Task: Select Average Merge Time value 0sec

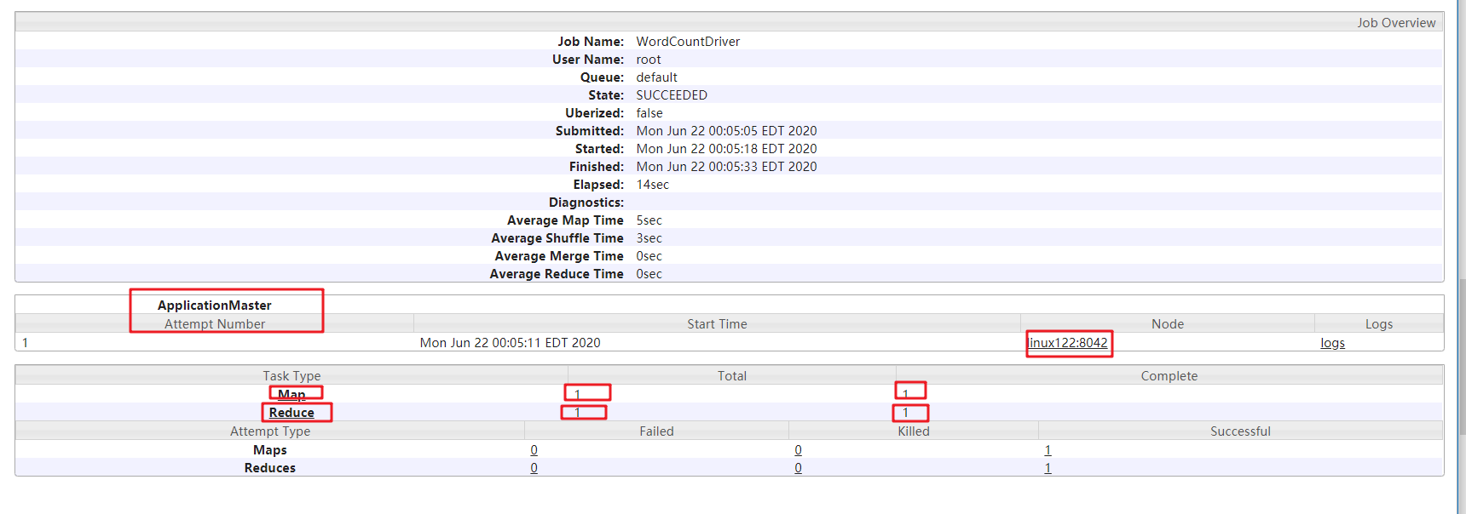Action: coord(649,256)
